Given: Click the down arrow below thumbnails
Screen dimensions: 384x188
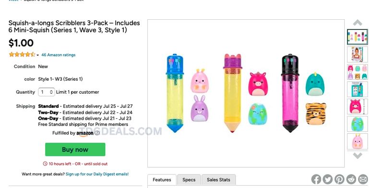Looking at the screenshot, I should [x=357, y=156].
